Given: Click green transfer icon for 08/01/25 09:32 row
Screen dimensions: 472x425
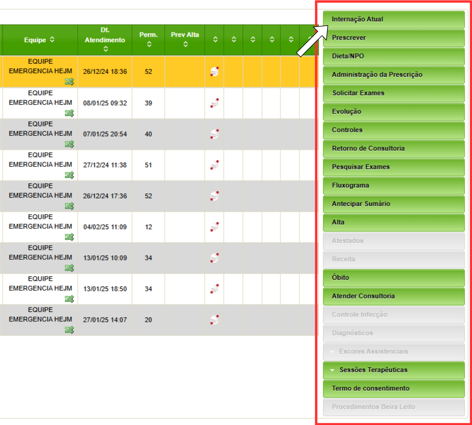Looking at the screenshot, I should pos(69,113).
